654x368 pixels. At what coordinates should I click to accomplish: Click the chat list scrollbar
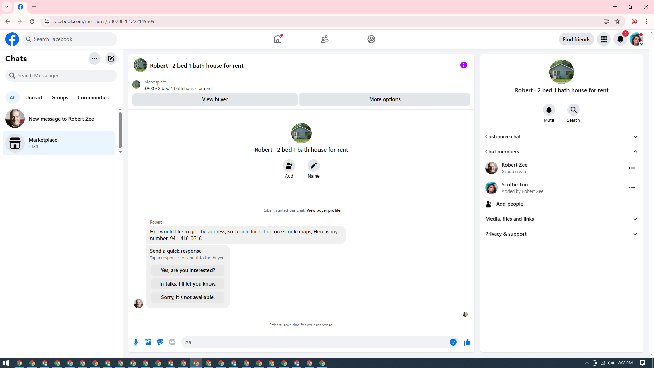point(120,129)
